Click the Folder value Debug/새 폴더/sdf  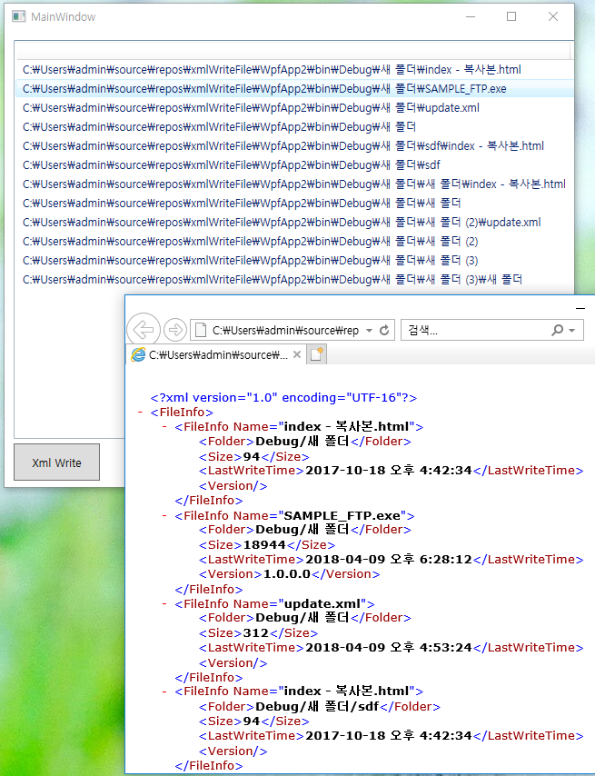(x=317, y=706)
